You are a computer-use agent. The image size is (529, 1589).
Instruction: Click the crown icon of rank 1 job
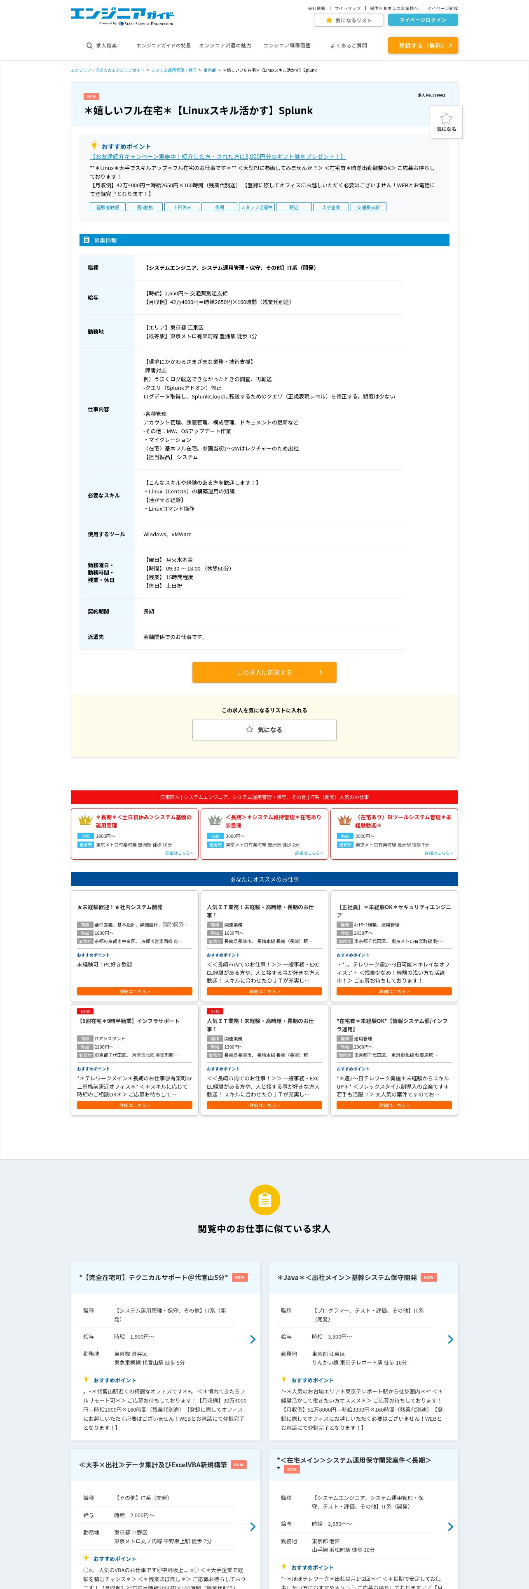coord(85,820)
